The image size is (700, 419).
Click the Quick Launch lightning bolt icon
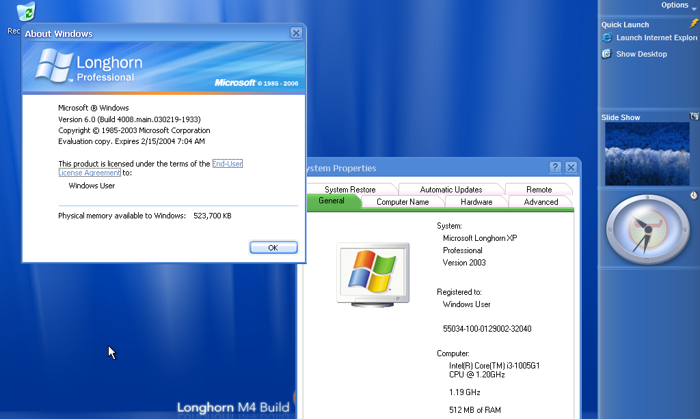click(x=694, y=24)
